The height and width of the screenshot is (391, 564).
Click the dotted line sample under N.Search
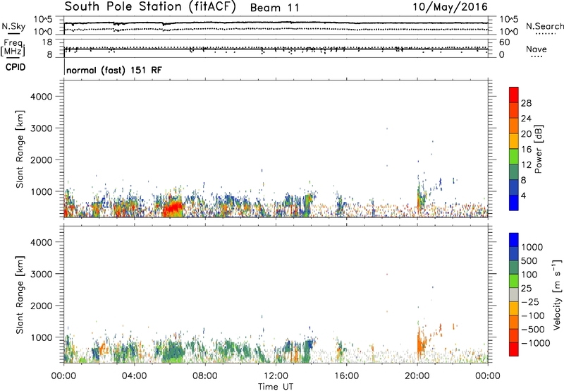point(546,34)
